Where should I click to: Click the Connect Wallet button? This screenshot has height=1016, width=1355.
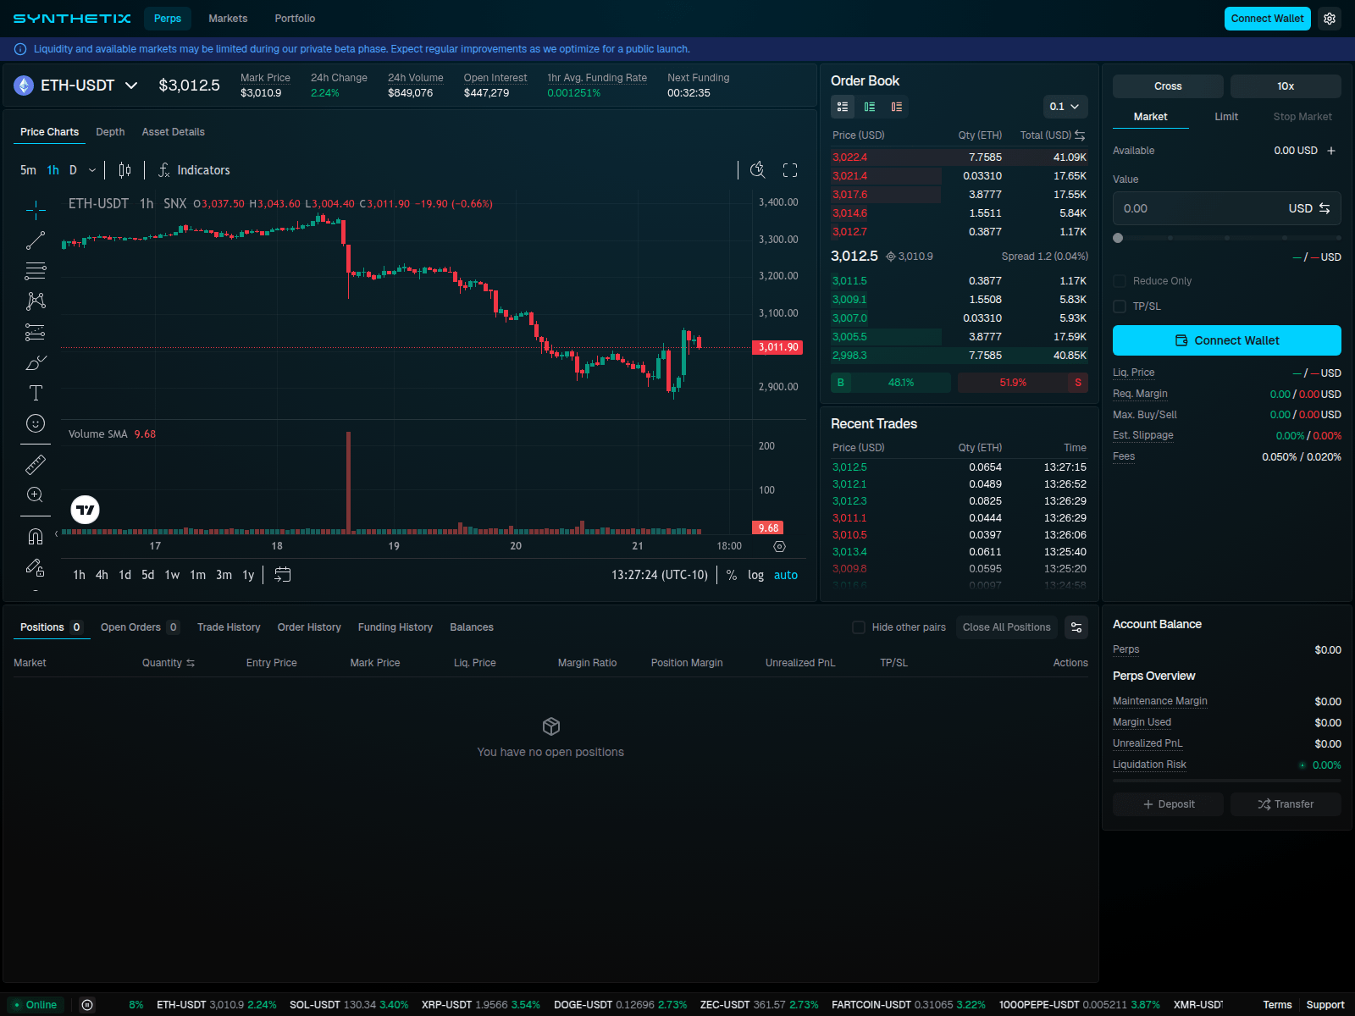click(1267, 18)
